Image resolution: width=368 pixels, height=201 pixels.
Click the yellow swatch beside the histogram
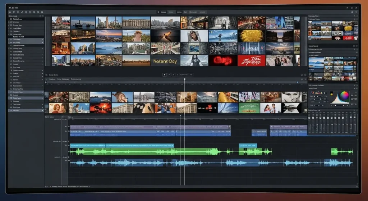332,94
